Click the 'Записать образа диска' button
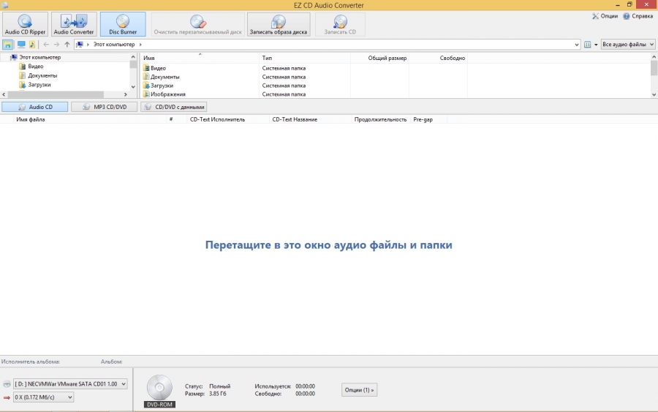The width and height of the screenshot is (658, 412). click(279, 24)
